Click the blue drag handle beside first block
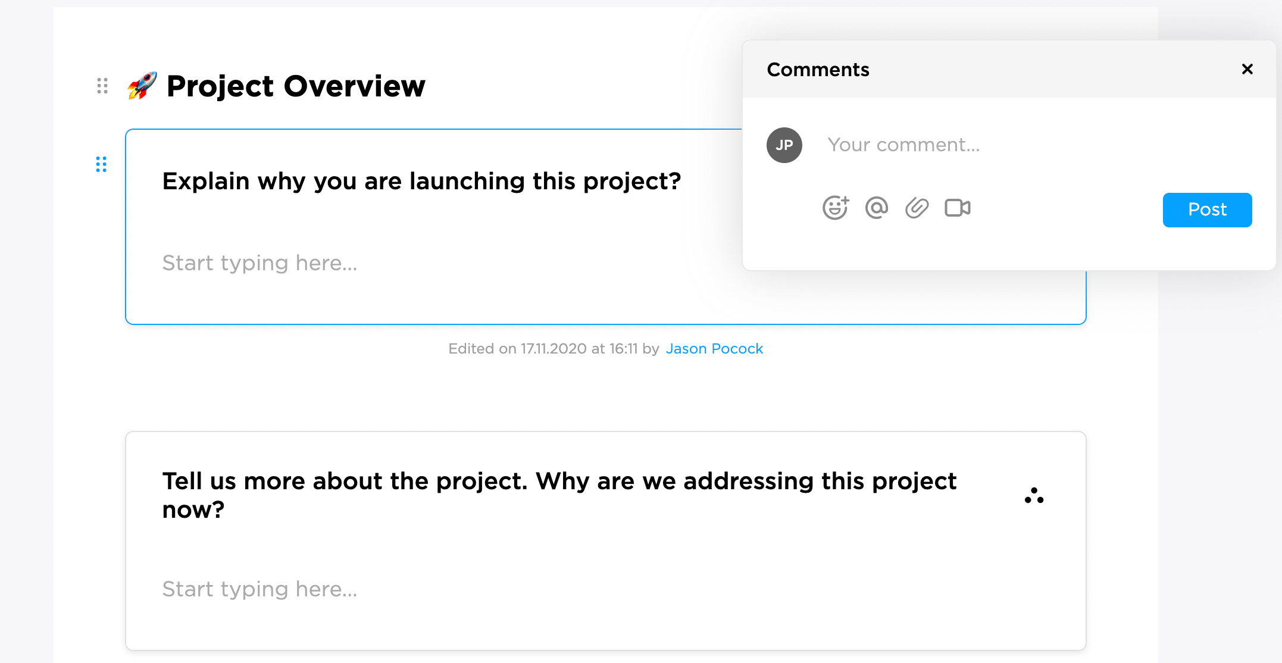 [x=101, y=164]
